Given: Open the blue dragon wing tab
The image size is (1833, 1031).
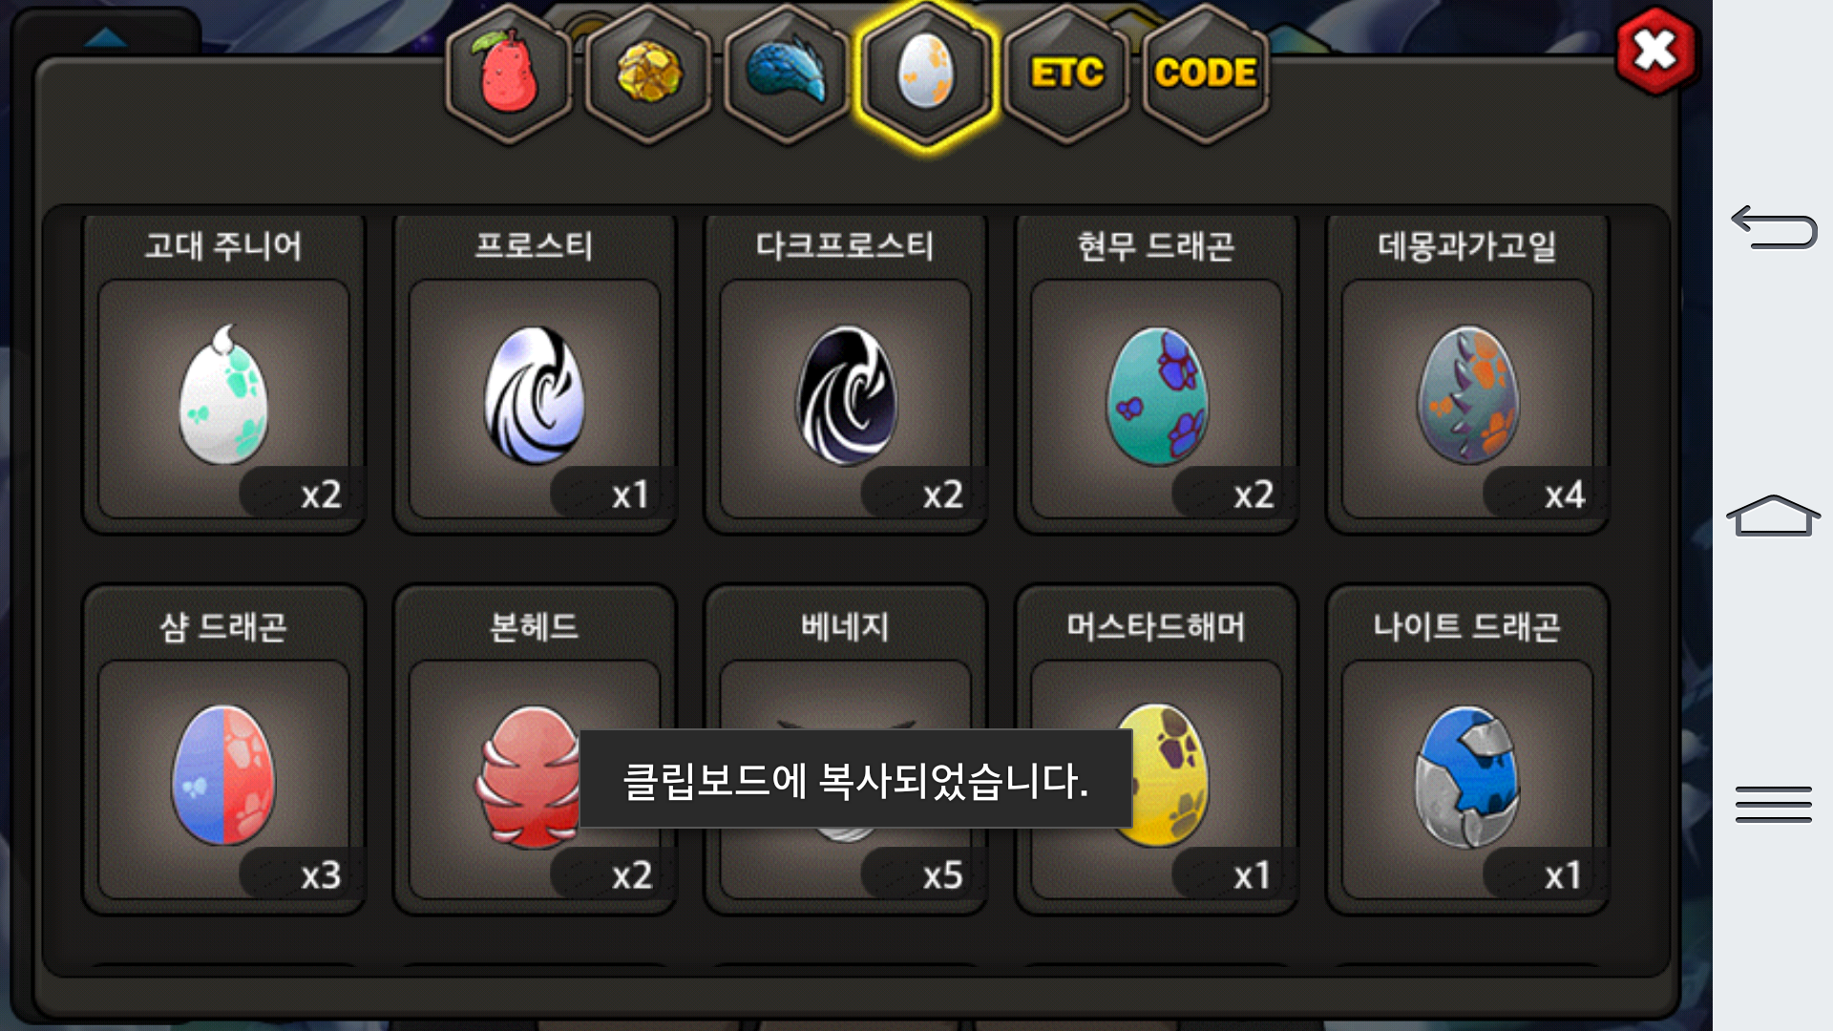Looking at the screenshot, I should (787, 74).
